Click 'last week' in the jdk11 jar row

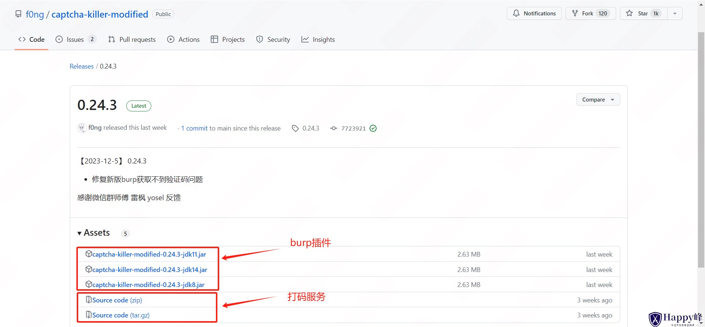tap(599, 254)
